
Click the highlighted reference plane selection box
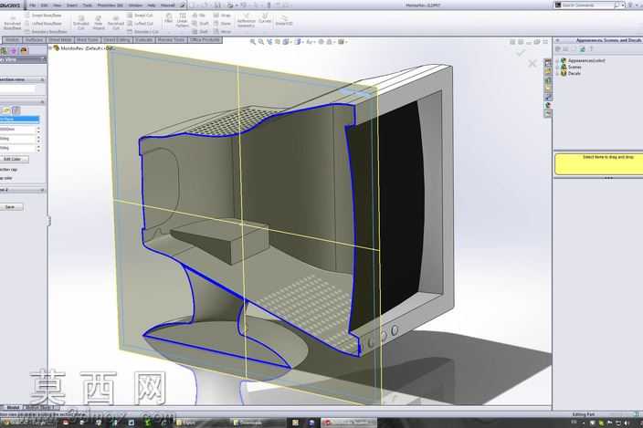pos(20,120)
